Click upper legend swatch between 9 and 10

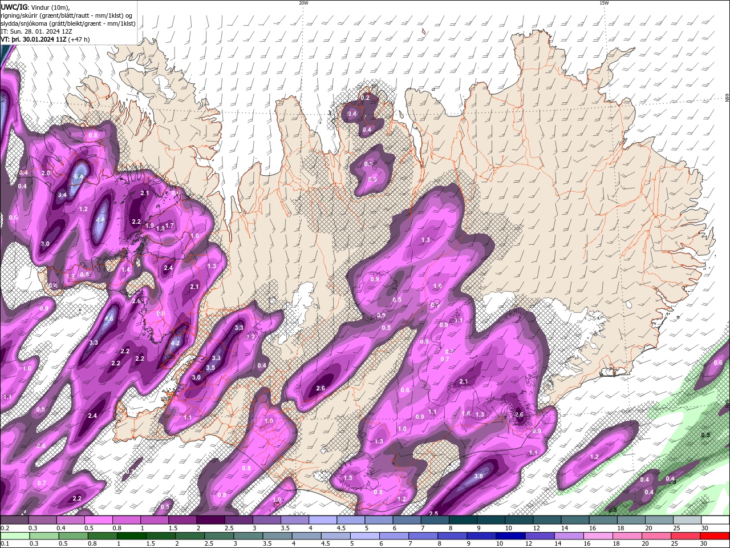click(491, 520)
